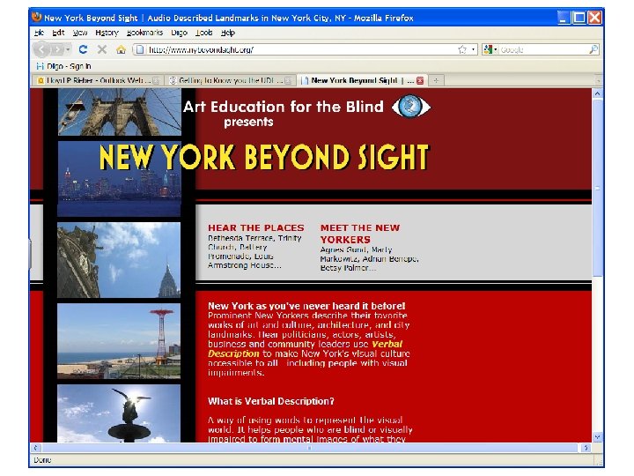Click the vertical scrollbar up arrow
The width and height of the screenshot is (634, 476).
pyautogui.click(x=597, y=93)
